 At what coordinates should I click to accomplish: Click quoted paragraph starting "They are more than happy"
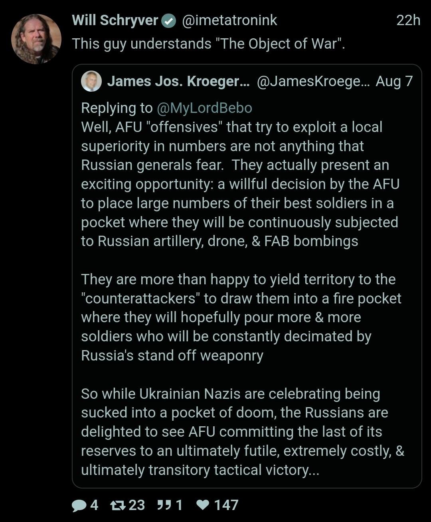pos(239,317)
